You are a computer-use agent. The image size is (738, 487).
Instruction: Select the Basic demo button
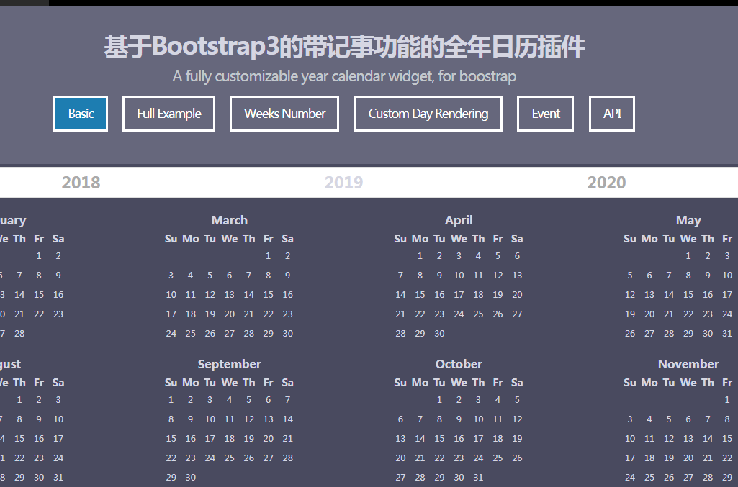(x=81, y=114)
